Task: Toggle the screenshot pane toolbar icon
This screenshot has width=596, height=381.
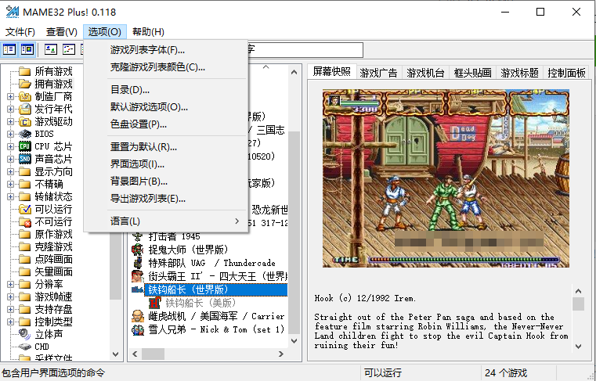Action: [27, 49]
